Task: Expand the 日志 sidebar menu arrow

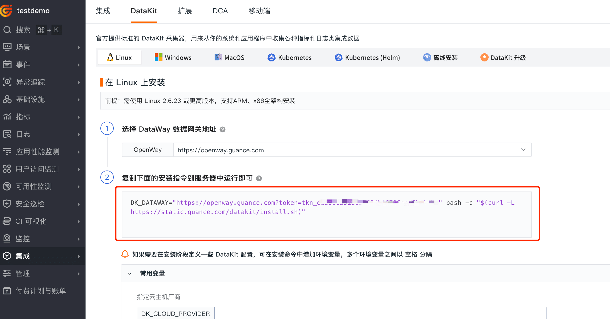Action: tap(79, 134)
